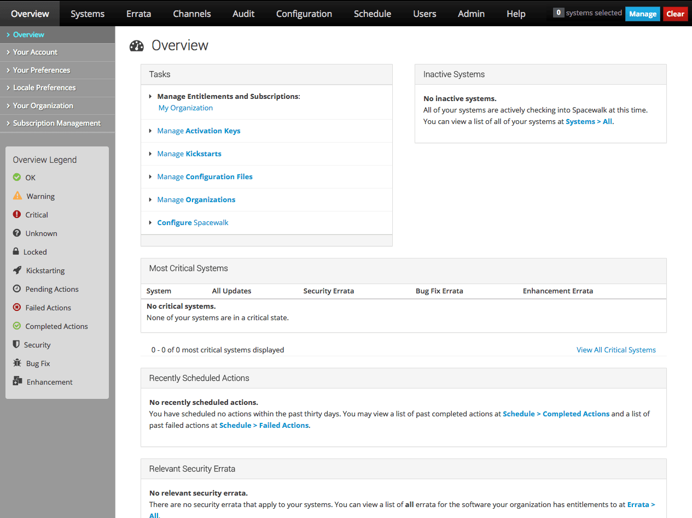The image size is (692, 518).
Task: Click the Bug Fix bug icon
Action: [17, 363]
